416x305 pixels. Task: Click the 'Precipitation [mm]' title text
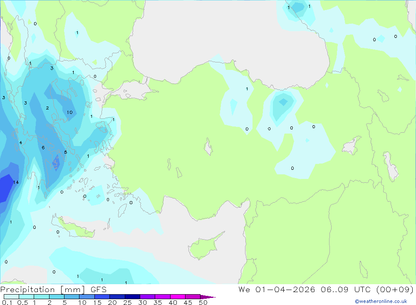coord(43,290)
